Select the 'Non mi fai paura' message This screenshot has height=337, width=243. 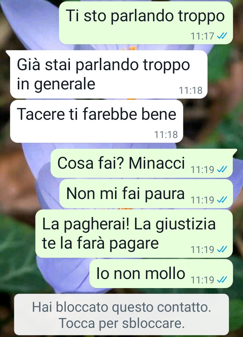click(x=146, y=194)
